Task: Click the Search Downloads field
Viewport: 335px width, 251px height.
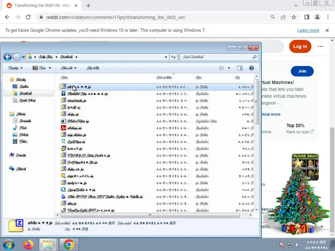Action: pyautogui.click(x=219, y=57)
